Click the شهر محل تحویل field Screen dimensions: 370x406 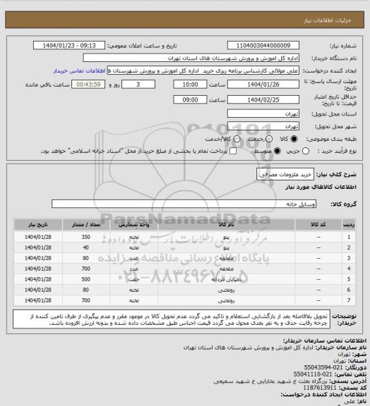(263, 126)
